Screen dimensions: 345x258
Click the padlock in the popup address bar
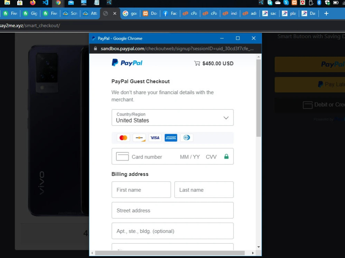95,49
